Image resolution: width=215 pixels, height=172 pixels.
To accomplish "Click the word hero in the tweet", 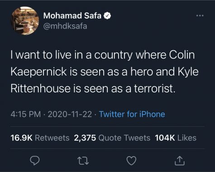I will [x=142, y=72].
